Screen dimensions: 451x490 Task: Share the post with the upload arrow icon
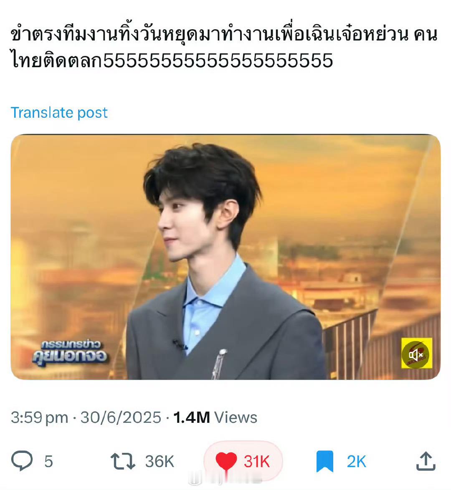426,461
